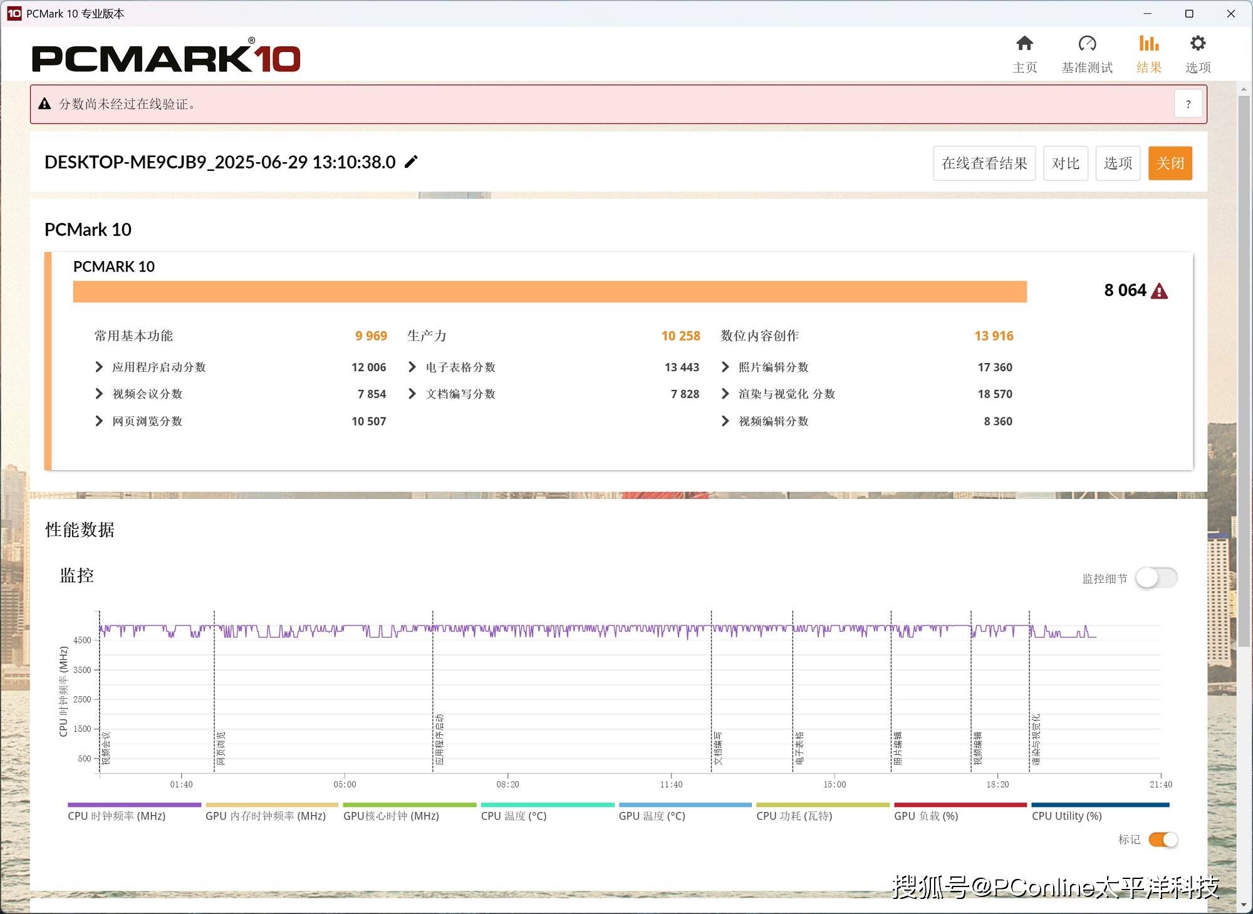1253x914 pixels.
Task: Turn off the 标记 markers toggle
Action: (x=1163, y=840)
